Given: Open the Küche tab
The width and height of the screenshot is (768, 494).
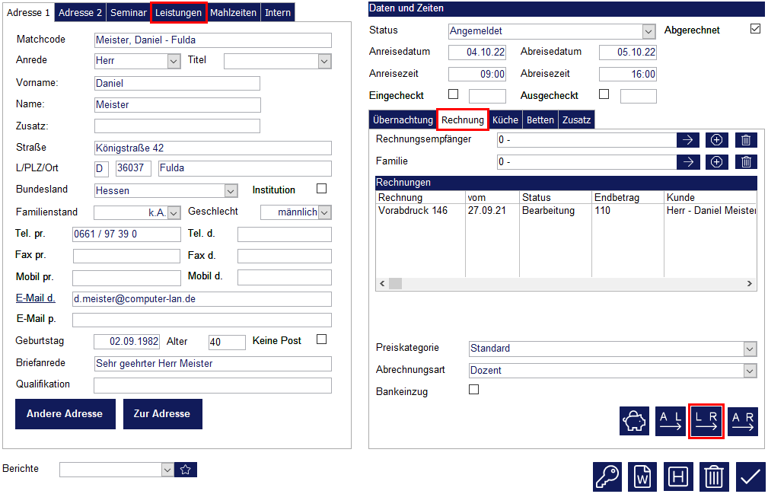Looking at the screenshot, I should 505,120.
